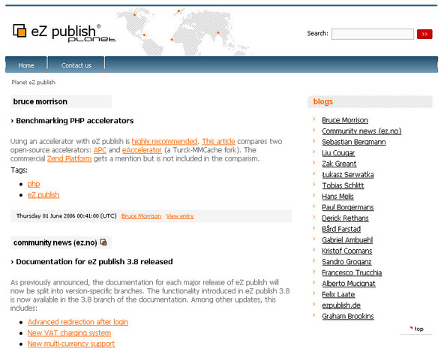Click the post date Thursday 01 June 2006
441x352 pixels.
(66, 216)
